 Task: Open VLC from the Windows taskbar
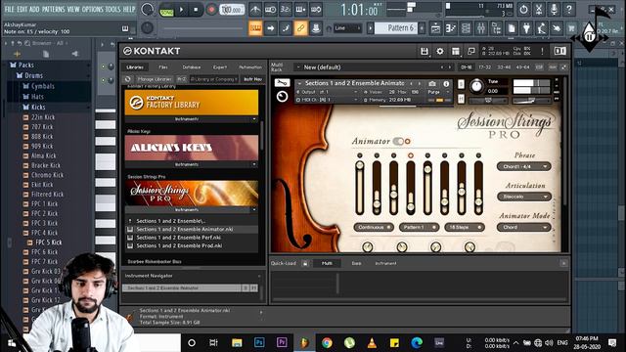[x=372, y=342]
